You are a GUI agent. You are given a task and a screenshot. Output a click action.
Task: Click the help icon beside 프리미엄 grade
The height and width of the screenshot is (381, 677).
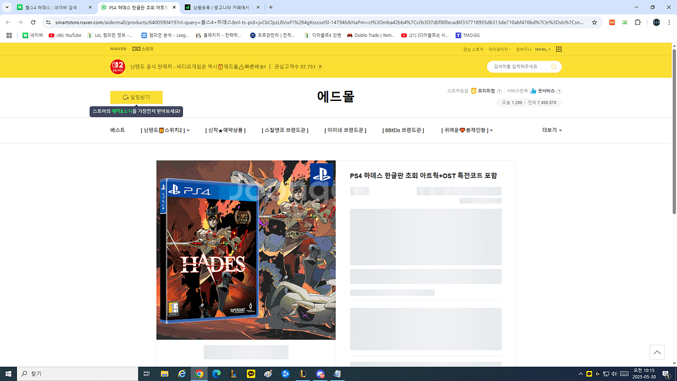pyautogui.click(x=499, y=91)
